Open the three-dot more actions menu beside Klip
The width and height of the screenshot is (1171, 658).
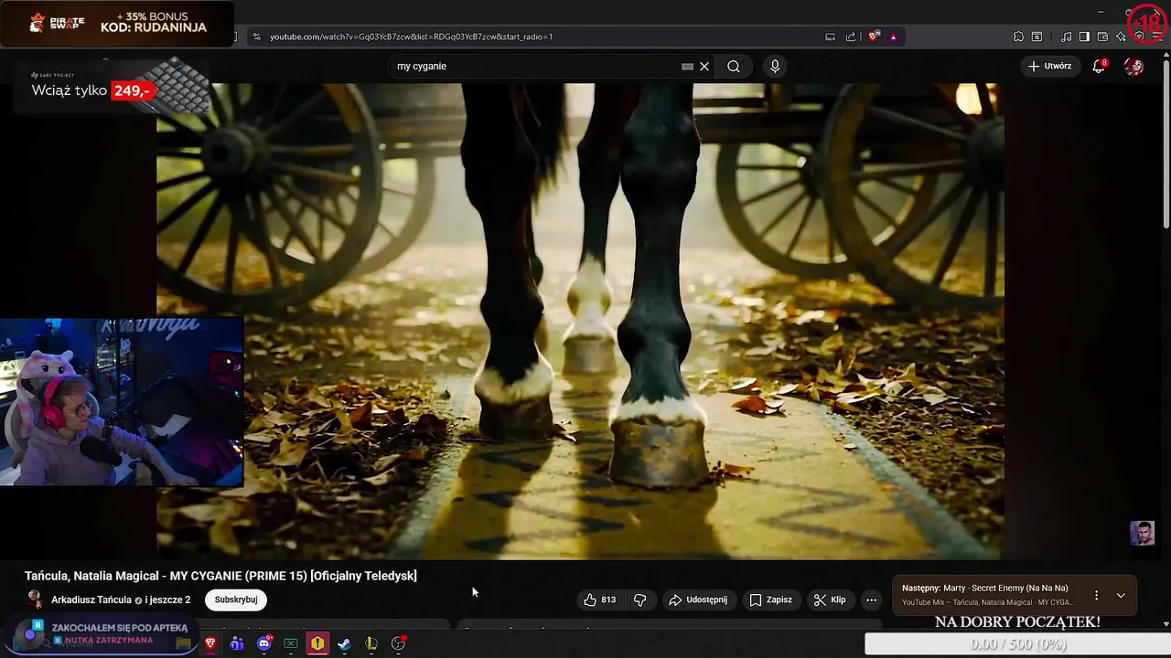(871, 600)
